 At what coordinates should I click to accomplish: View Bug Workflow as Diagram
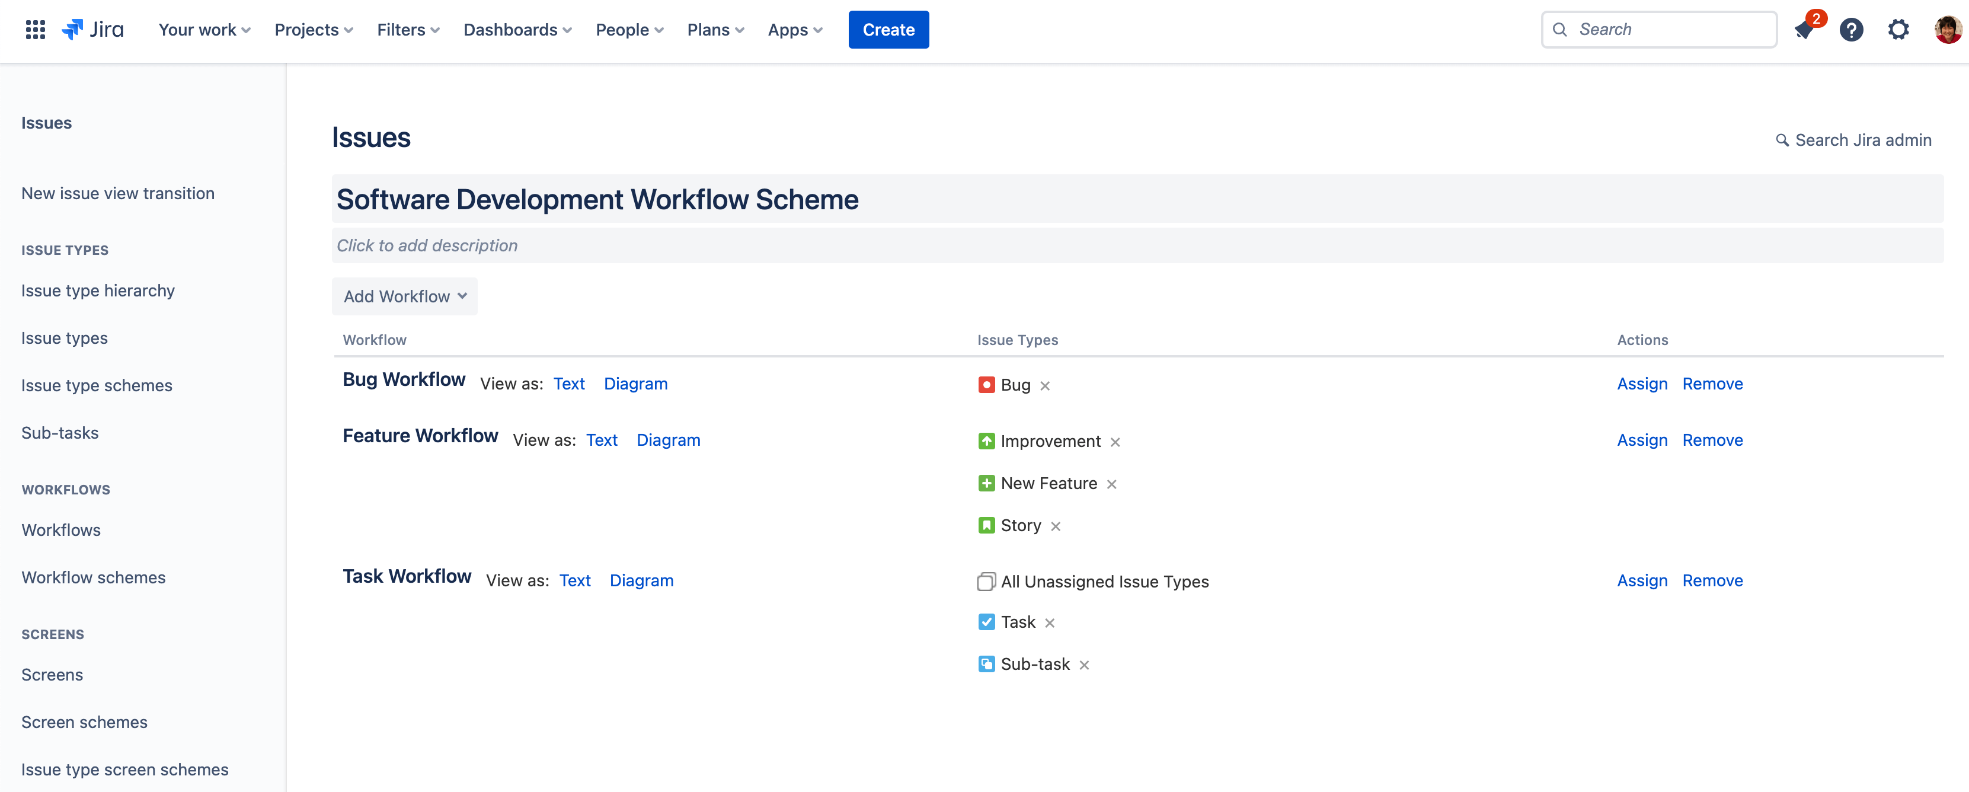[635, 383]
